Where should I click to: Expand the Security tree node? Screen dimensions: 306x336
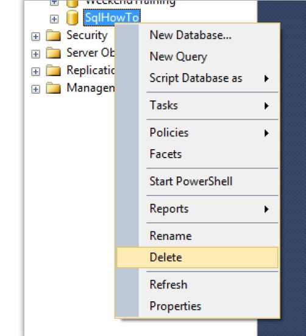click(x=35, y=37)
